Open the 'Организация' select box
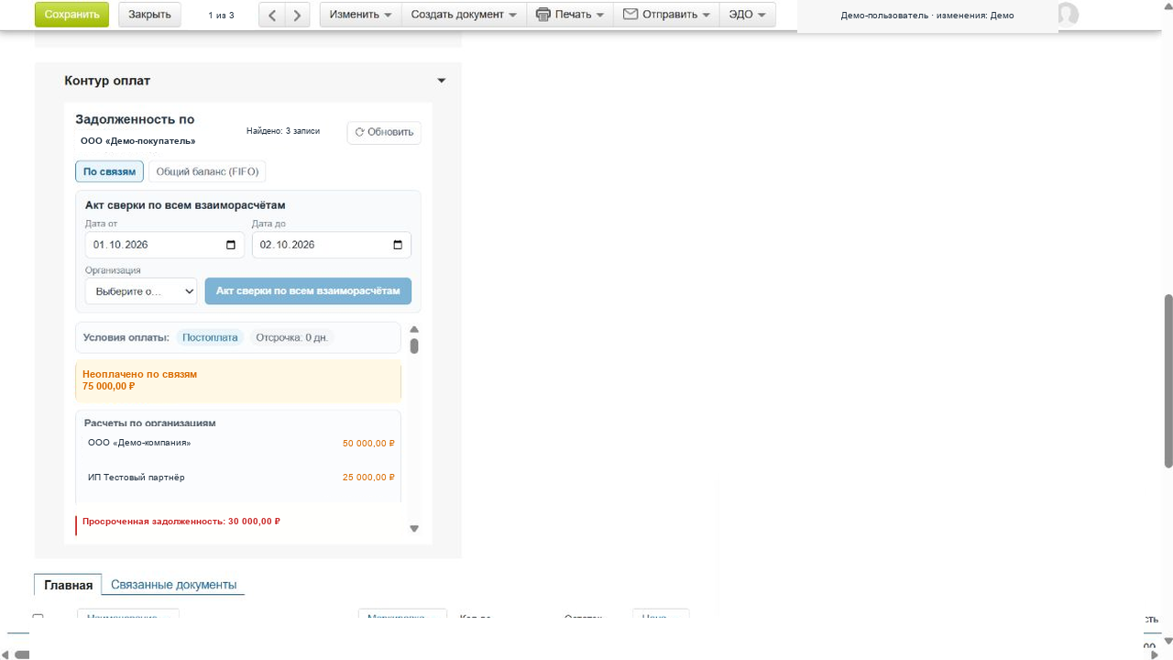Viewport: 1173px width, 660px height. pyautogui.click(x=141, y=291)
